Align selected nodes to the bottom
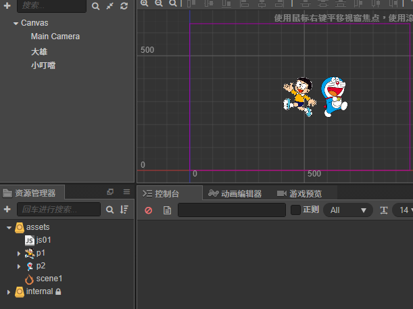 pyautogui.click(x=226, y=3)
